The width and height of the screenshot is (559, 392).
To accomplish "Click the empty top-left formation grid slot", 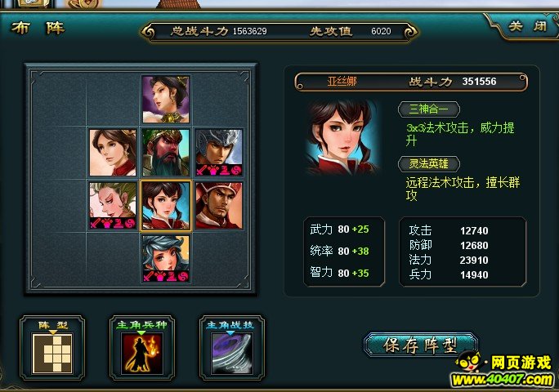I will tap(60, 99).
